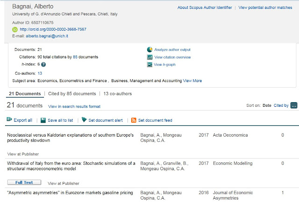The image size is (299, 208).
Task: Click the View citation overview chart icon
Action: coord(149,57)
